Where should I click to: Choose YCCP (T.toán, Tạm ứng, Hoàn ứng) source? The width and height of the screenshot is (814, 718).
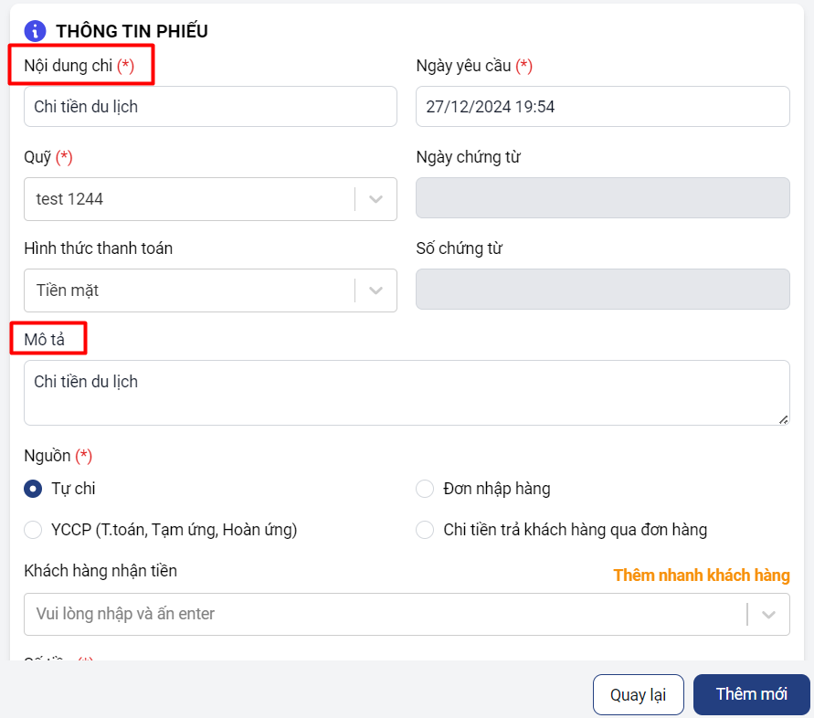[x=33, y=530]
